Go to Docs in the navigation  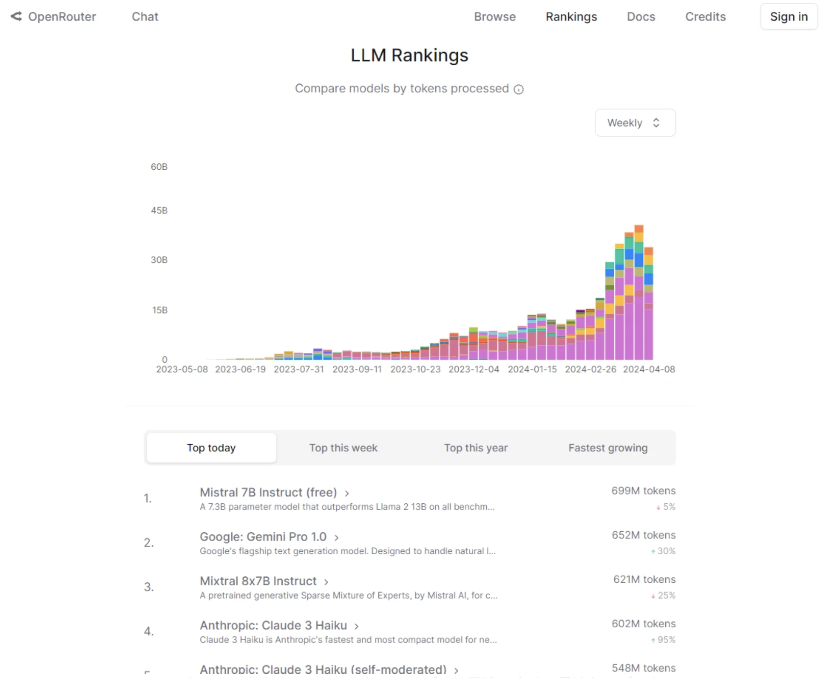click(x=640, y=17)
